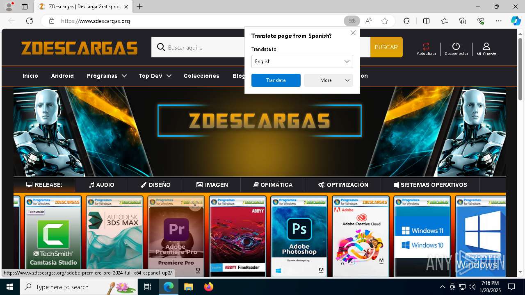Viewport: 525px width, 295px height.
Task: Launch Firefox from taskbar
Action: tap(209, 287)
